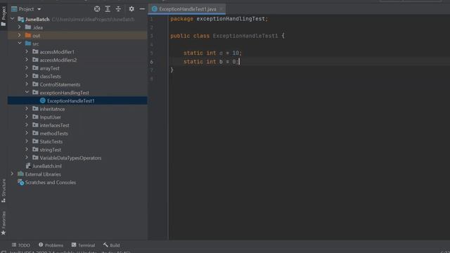Select the src folder icon
The width and height of the screenshot is (450, 253).
(28, 44)
